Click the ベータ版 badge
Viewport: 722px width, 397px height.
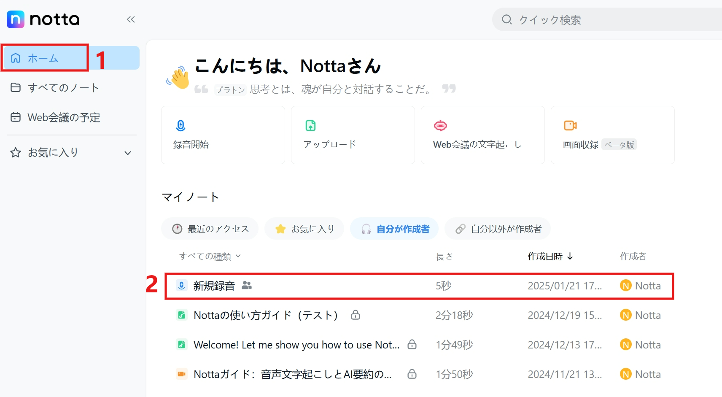pyautogui.click(x=619, y=145)
